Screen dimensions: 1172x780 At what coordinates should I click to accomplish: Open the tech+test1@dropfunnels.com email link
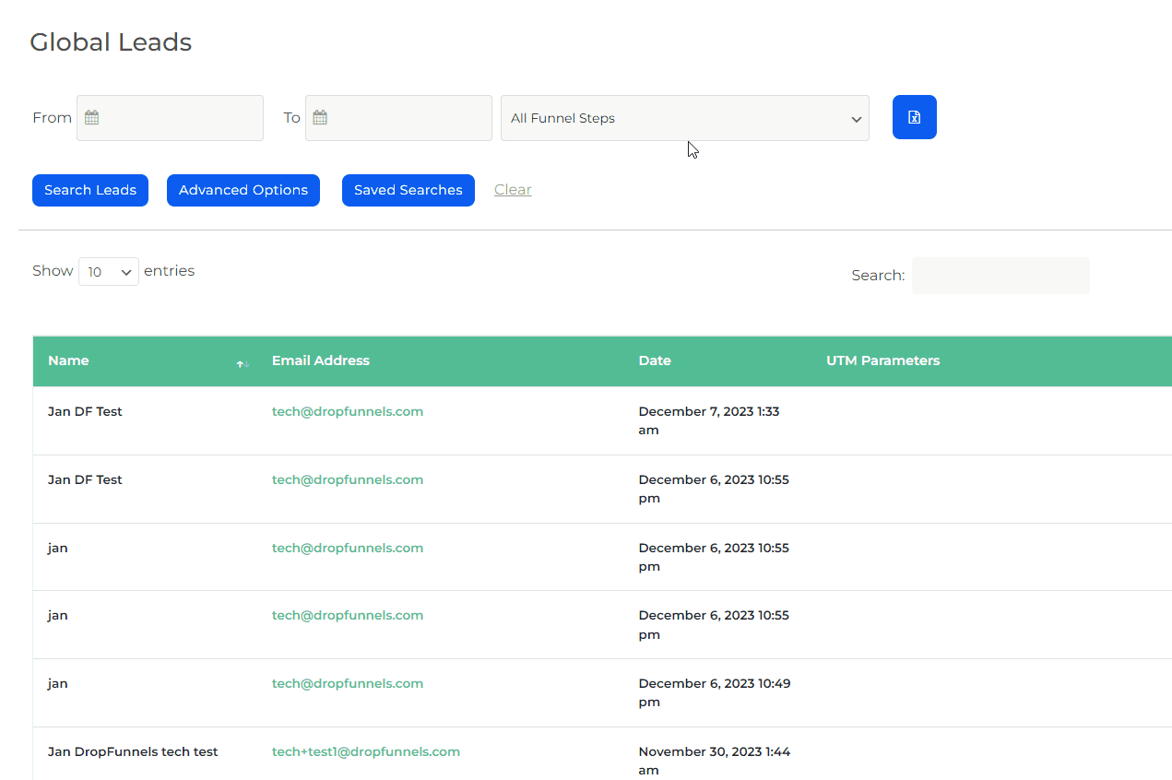click(x=365, y=751)
